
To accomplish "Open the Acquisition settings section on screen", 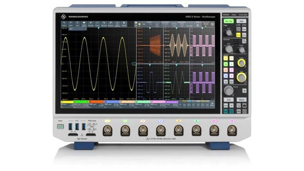I will 182,24.
